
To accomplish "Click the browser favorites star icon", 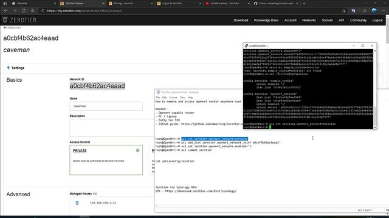I will 365,11.
